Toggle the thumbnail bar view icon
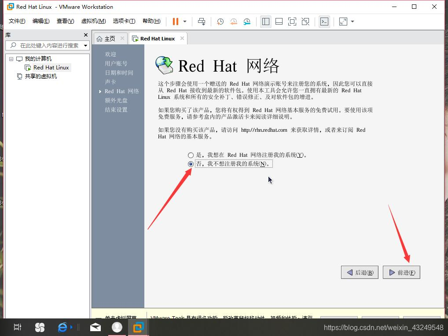448x336 pixels. pyautogui.click(x=279, y=22)
